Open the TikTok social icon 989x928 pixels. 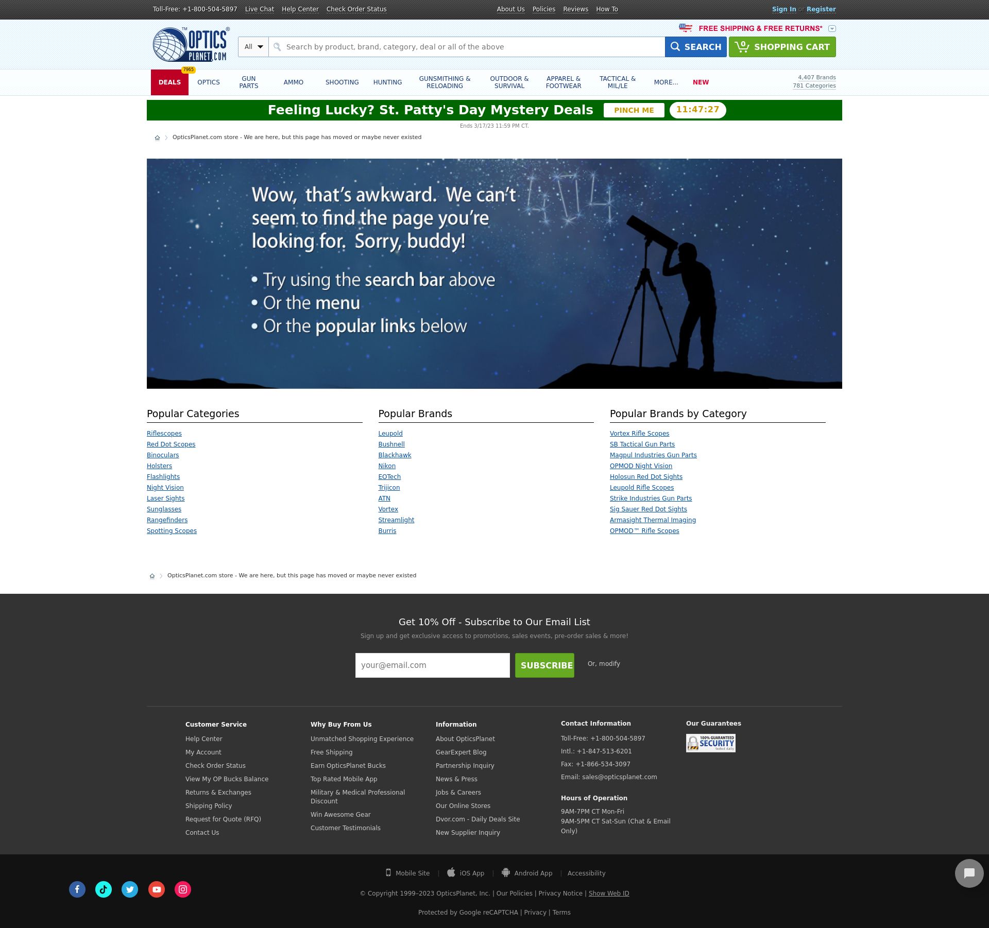tap(104, 889)
